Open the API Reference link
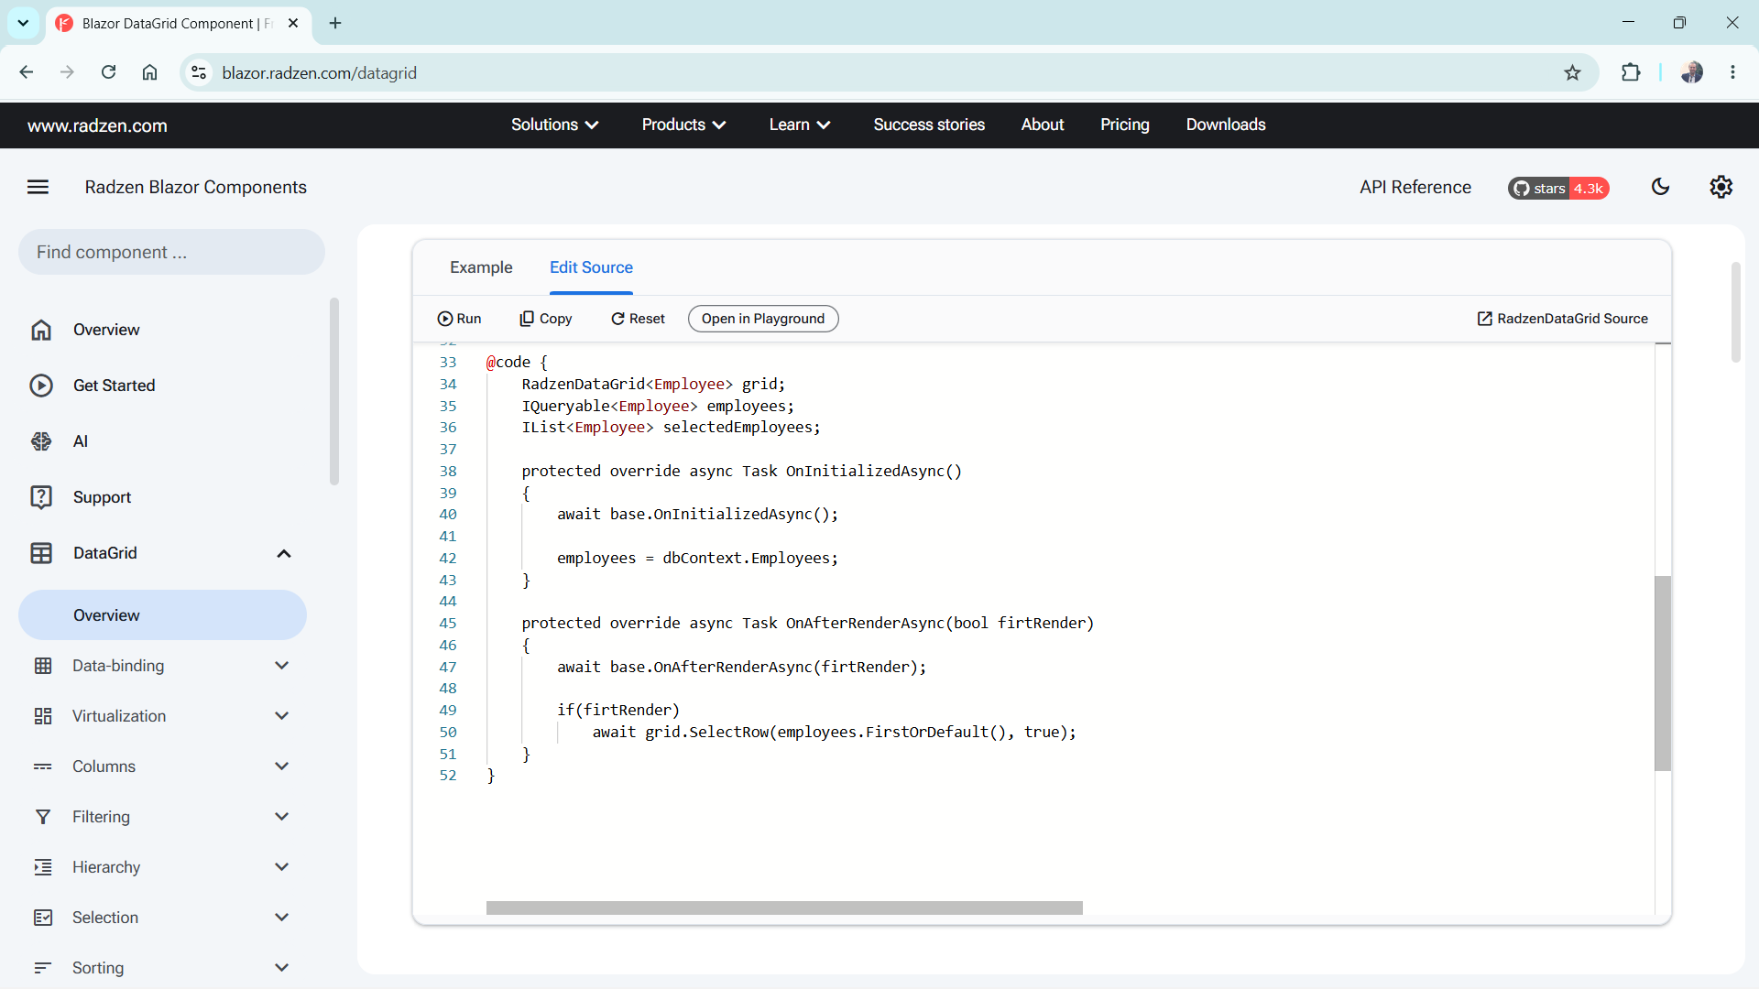The width and height of the screenshot is (1759, 989). coord(1415,188)
